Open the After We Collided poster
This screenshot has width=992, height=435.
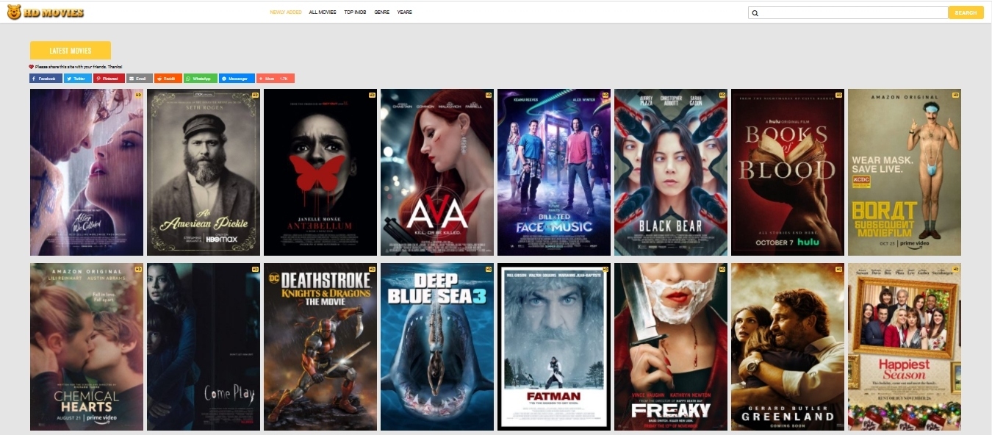[87, 173]
